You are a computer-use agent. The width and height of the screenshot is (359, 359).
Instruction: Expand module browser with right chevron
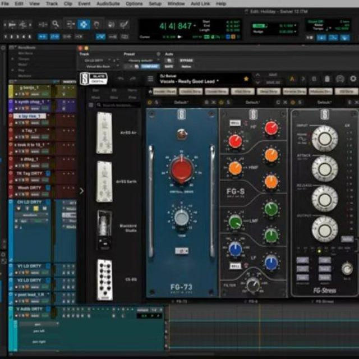click(x=81, y=191)
